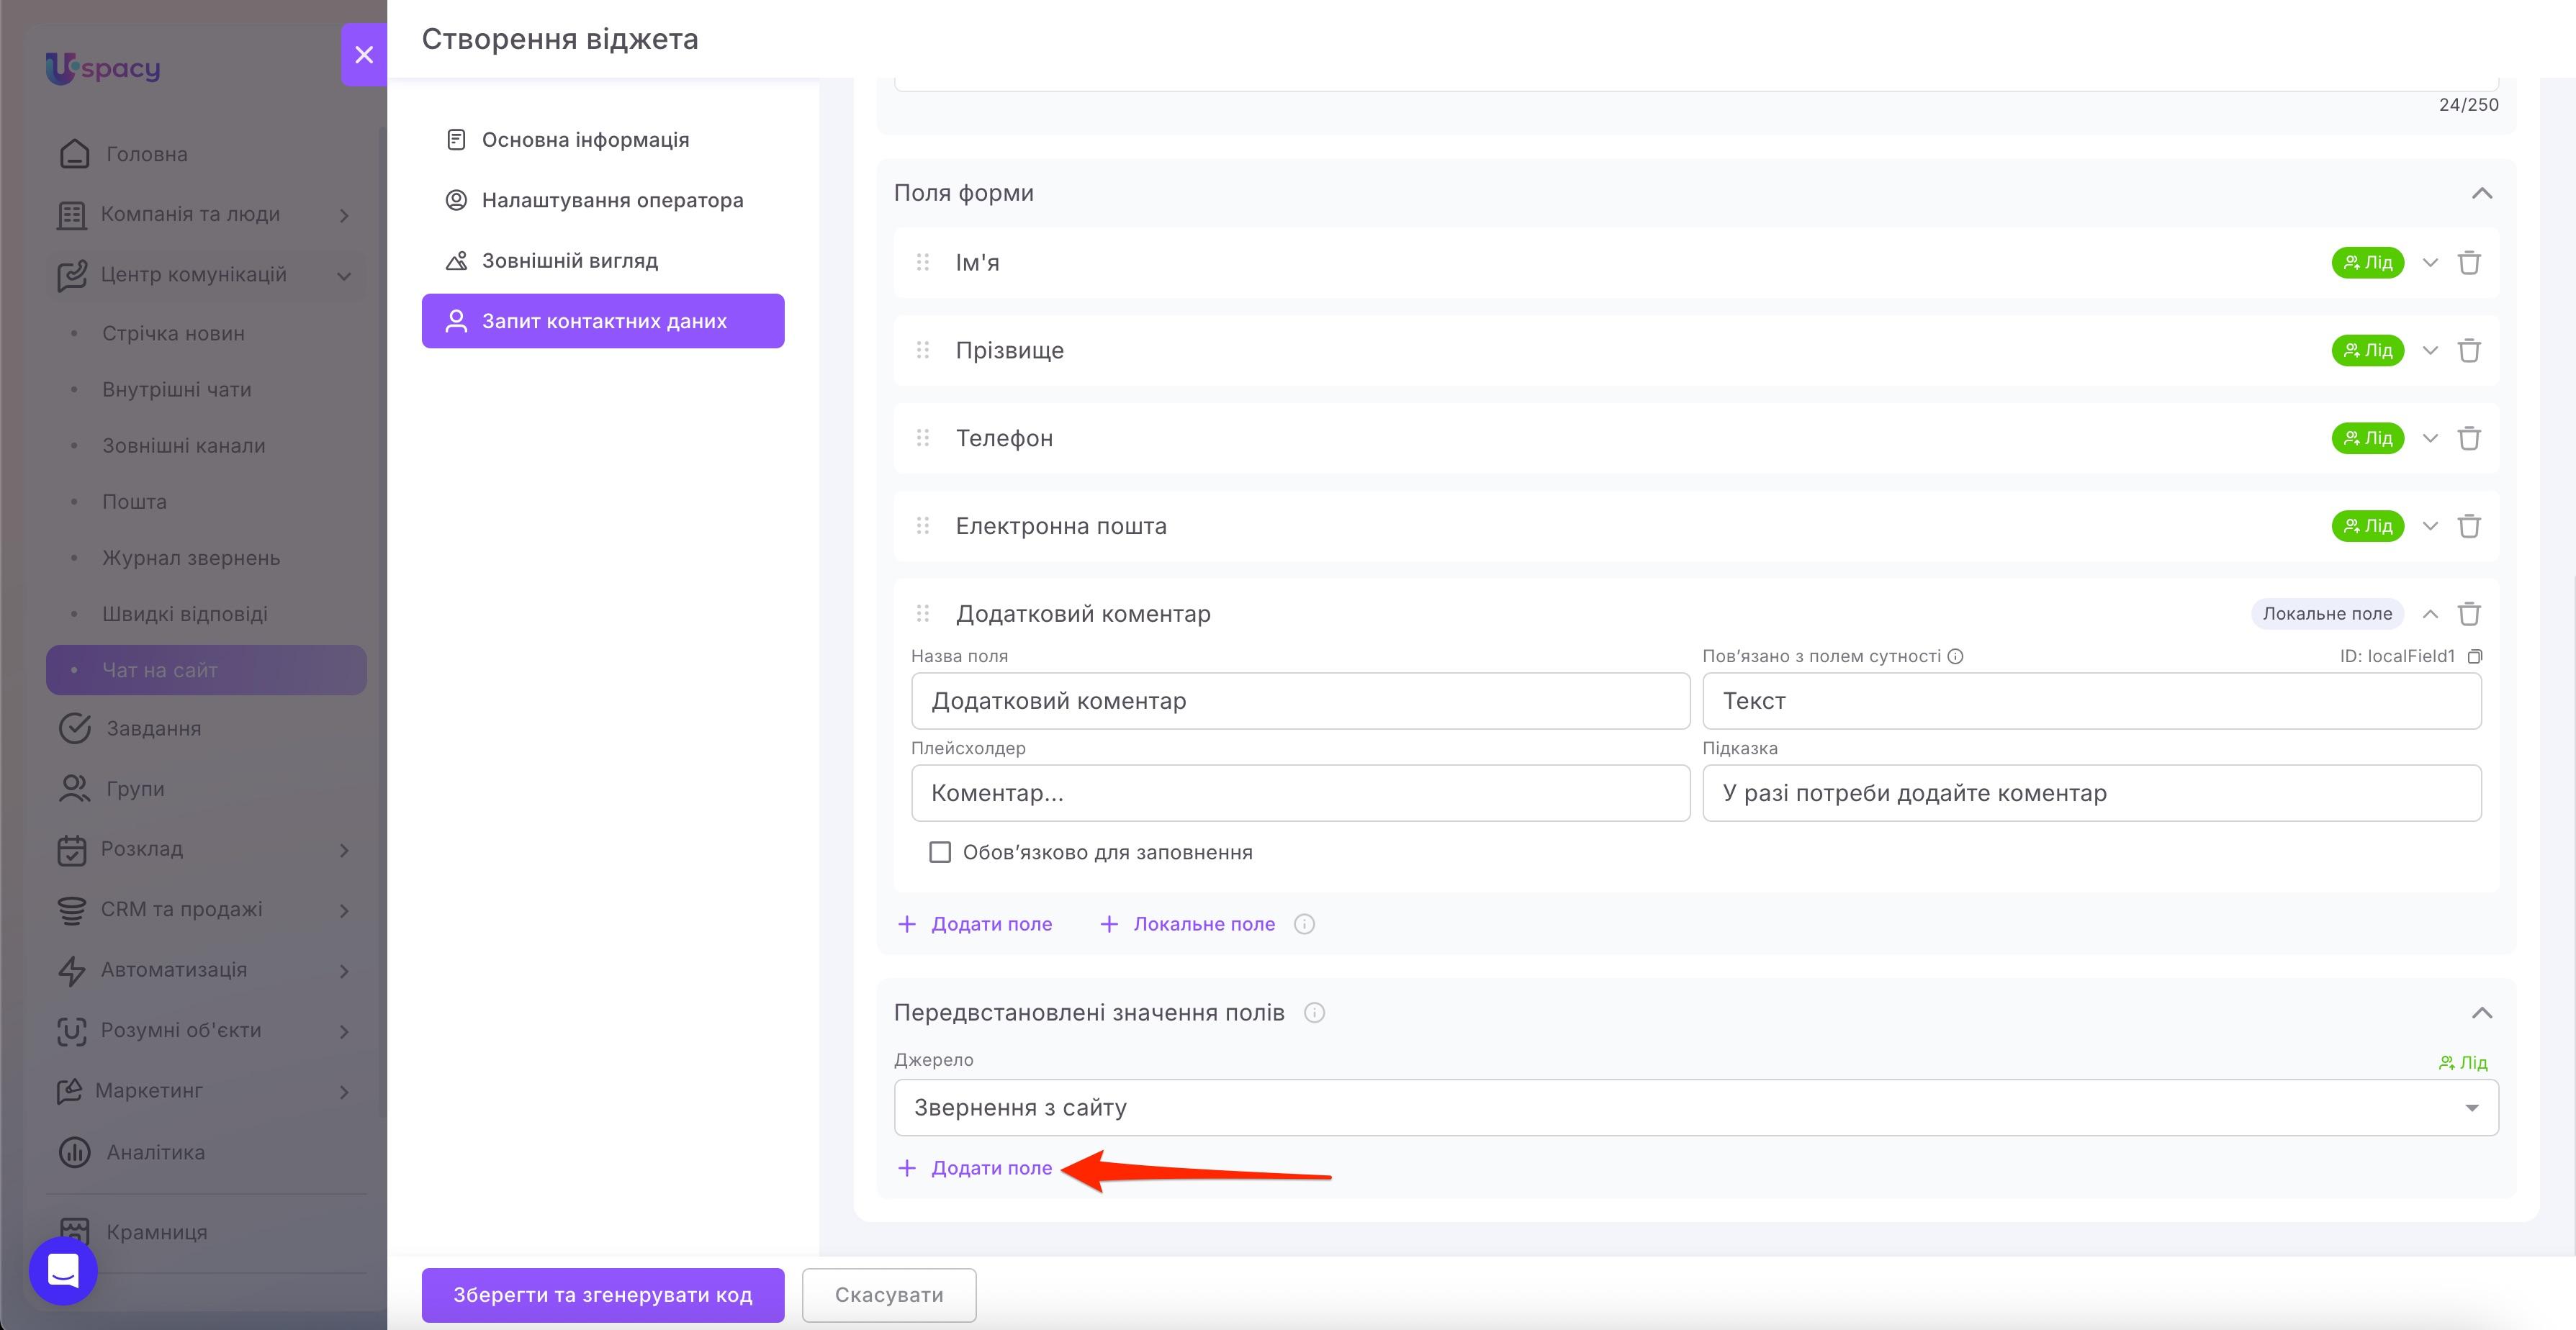Click the Підказка input field
The height and width of the screenshot is (1330, 2576).
pos(2092,793)
